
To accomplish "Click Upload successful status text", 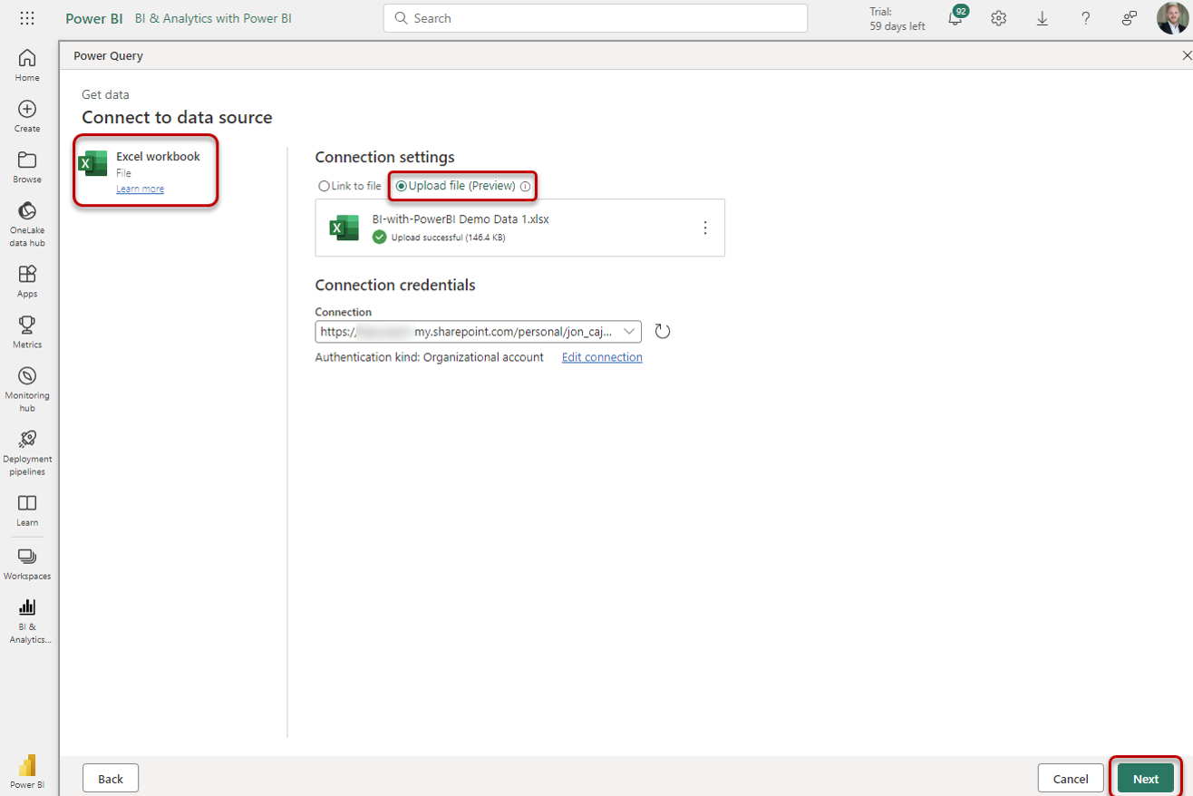I will tap(448, 238).
